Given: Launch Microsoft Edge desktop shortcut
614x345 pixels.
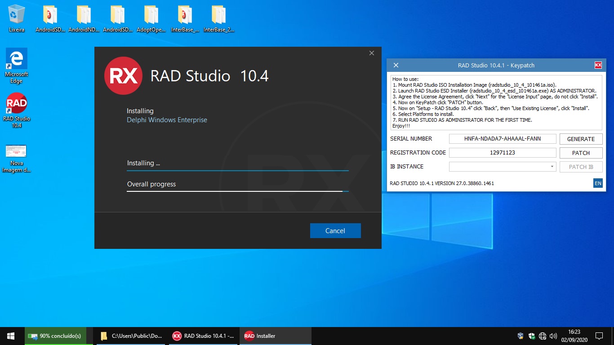Looking at the screenshot, I should click(x=17, y=66).
